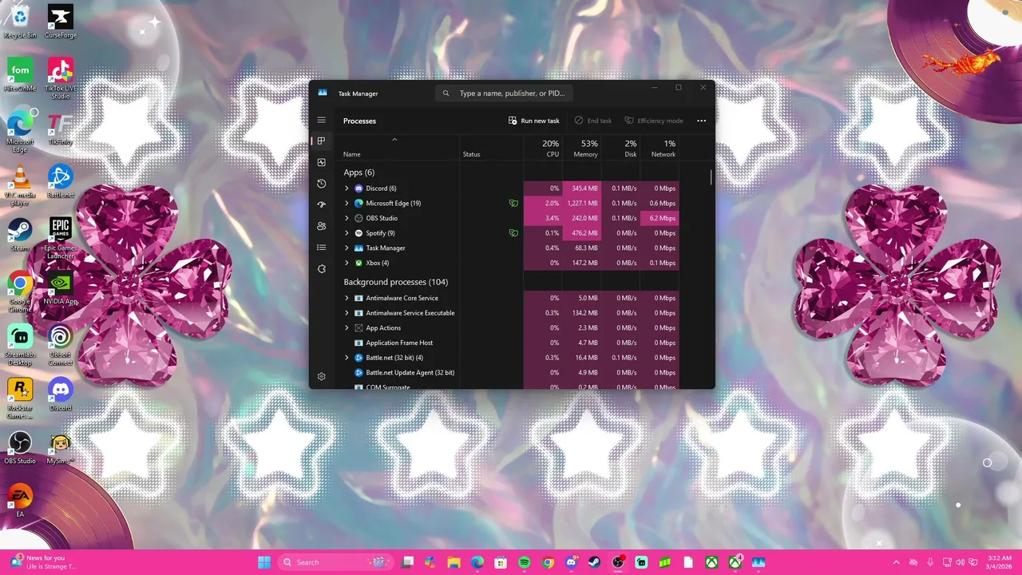Screen dimensions: 1022x575
Task: Select the Steam desktop shortcut
Action: point(20,234)
